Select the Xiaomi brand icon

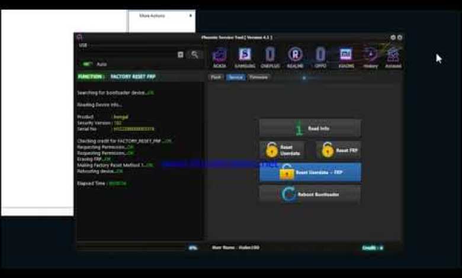(x=346, y=57)
